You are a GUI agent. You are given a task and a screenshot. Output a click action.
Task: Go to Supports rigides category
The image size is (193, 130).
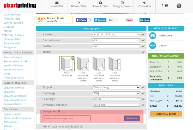point(13,114)
